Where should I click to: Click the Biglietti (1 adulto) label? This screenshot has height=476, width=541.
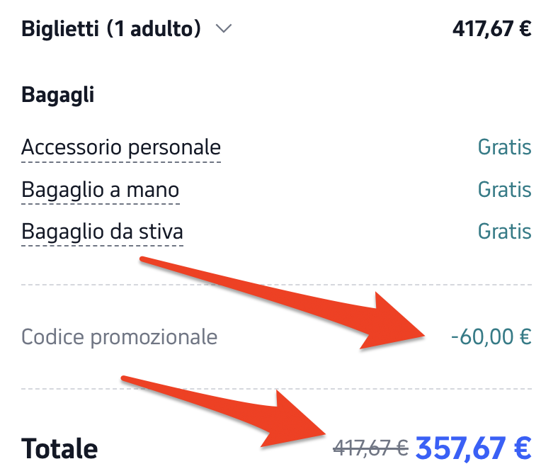pos(111,28)
